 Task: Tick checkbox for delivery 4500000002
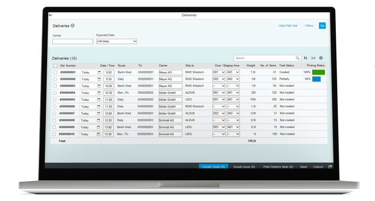pos(55,79)
